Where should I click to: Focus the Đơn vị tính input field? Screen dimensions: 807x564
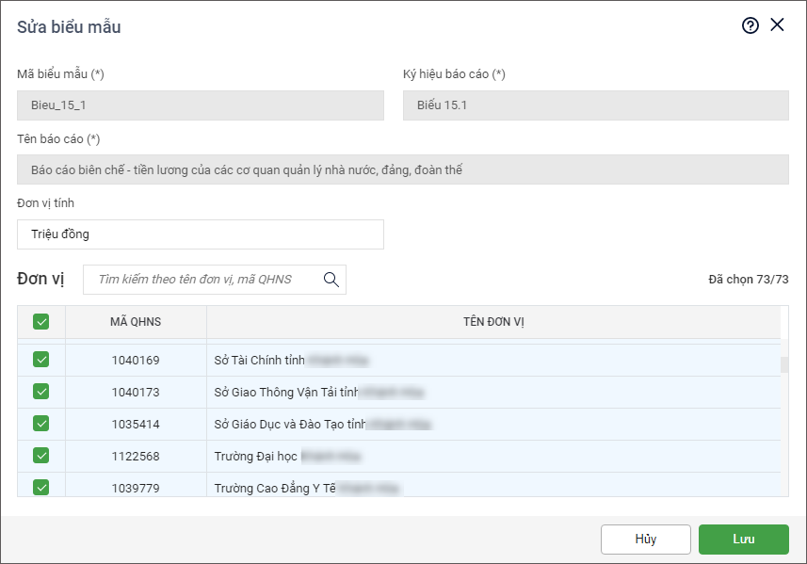(x=200, y=234)
